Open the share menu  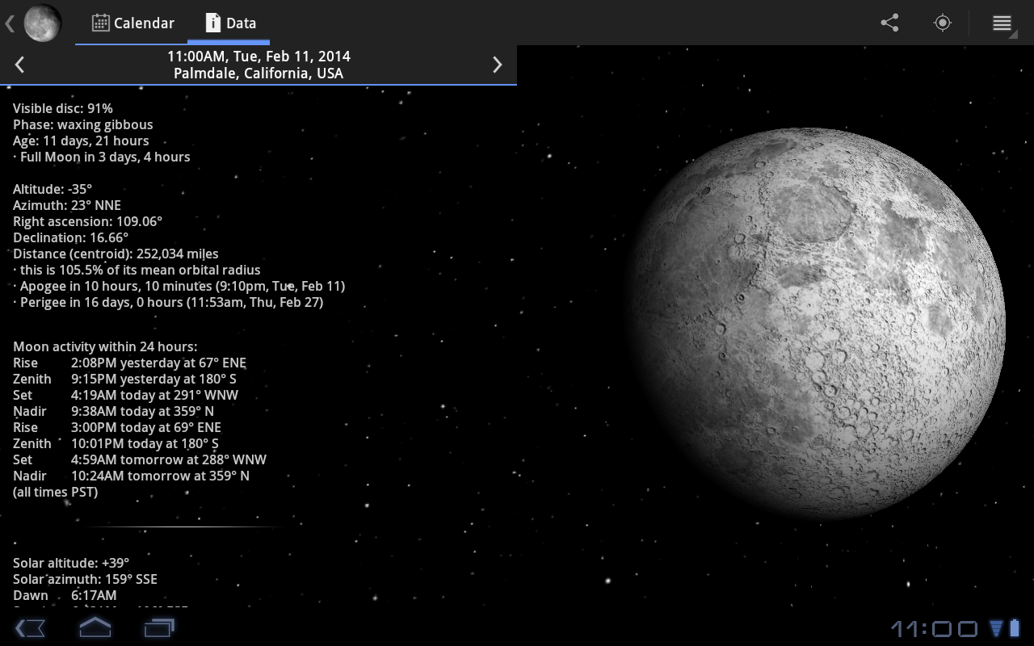pyautogui.click(x=889, y=23)
